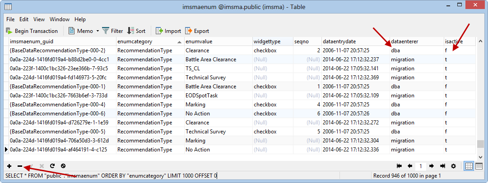Click the Filter button
The image size is (488, 183).
[x=112, y=31]
